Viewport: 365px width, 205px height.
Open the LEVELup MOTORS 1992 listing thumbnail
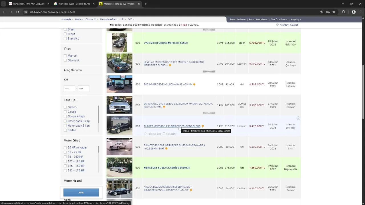click(x=119, y=63)
